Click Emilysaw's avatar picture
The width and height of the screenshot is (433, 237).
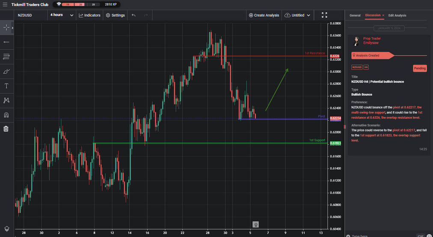click(x=356, y=41)
